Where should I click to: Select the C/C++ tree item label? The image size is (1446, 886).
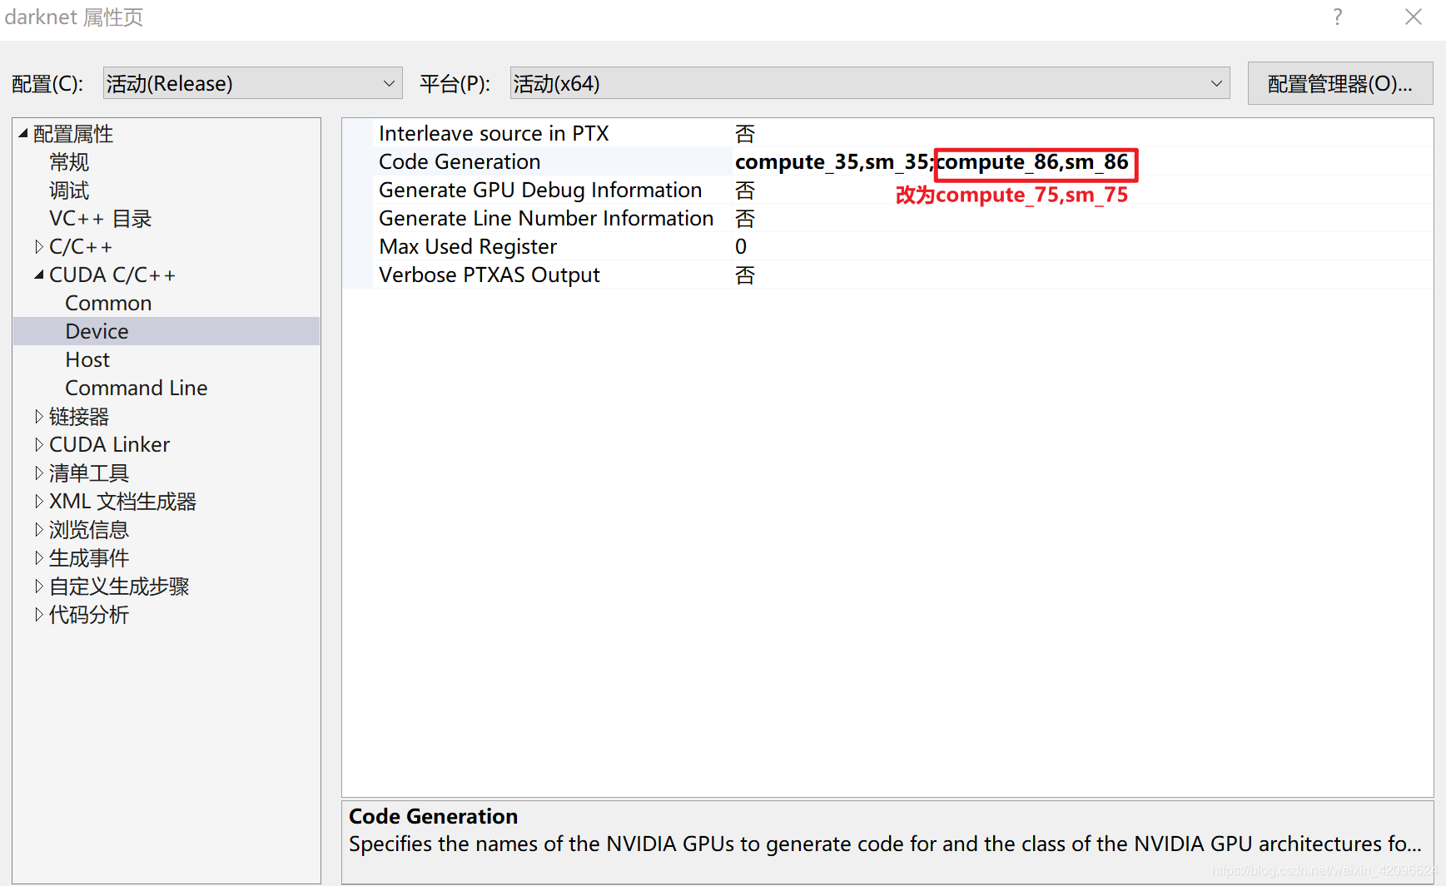(81, 246)
